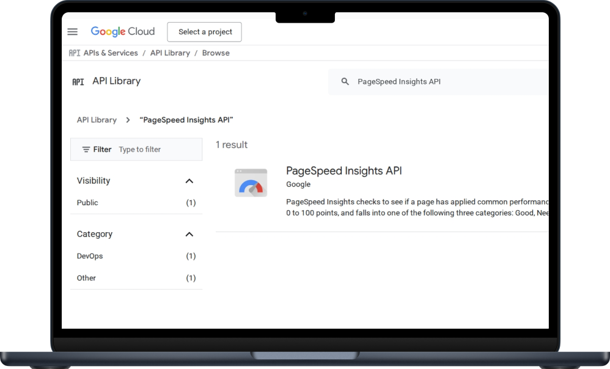Select the Other category filter

point(136,278)
